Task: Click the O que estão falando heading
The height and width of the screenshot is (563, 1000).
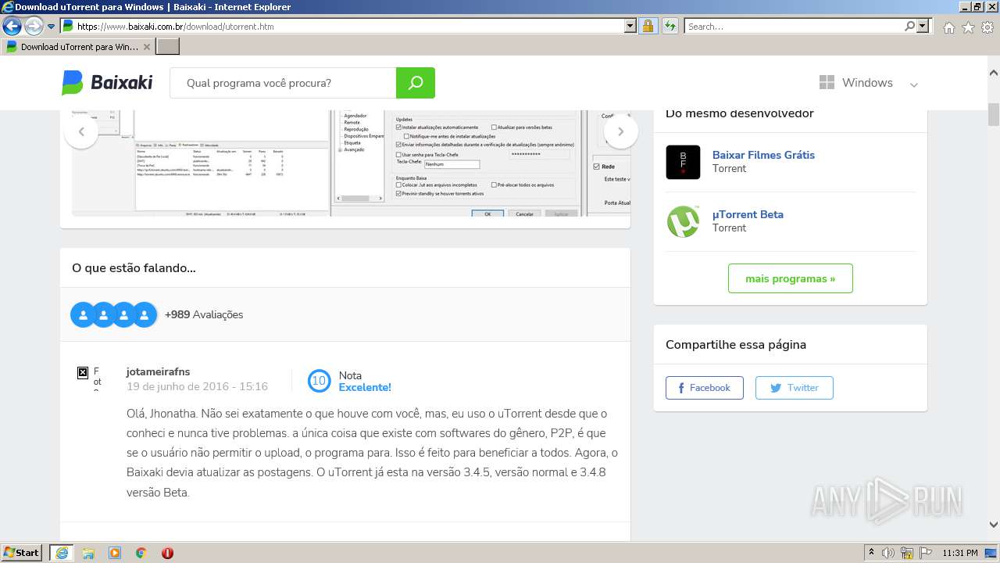Action: click(134, 268)
